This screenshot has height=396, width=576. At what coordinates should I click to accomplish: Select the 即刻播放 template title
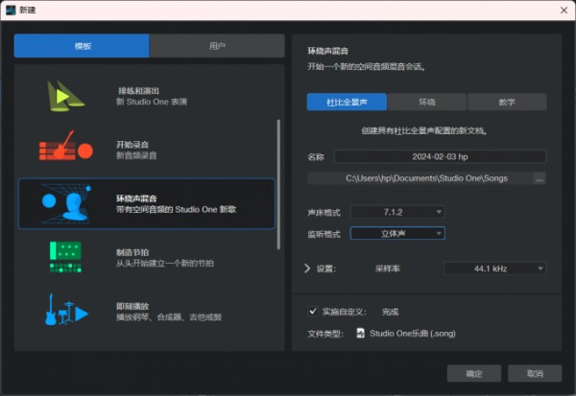[x=132, y=307]
